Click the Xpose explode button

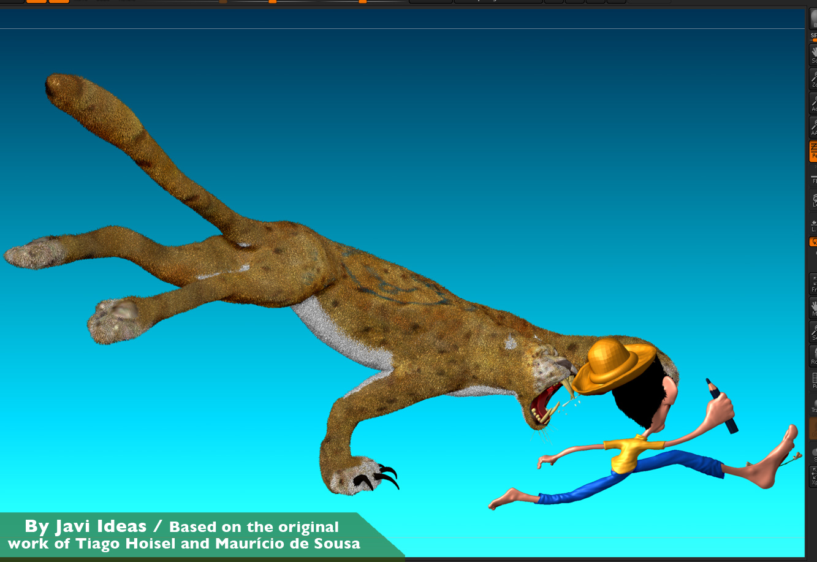(x=814, y=476)
